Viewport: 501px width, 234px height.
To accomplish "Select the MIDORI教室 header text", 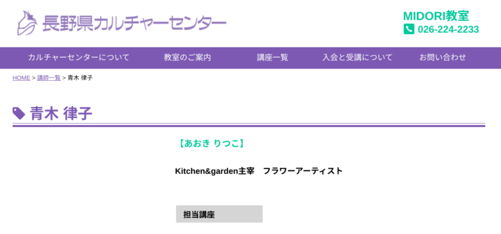I will point(436,16).
